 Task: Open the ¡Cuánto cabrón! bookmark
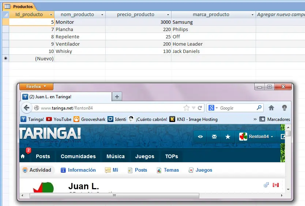[148, 119]
